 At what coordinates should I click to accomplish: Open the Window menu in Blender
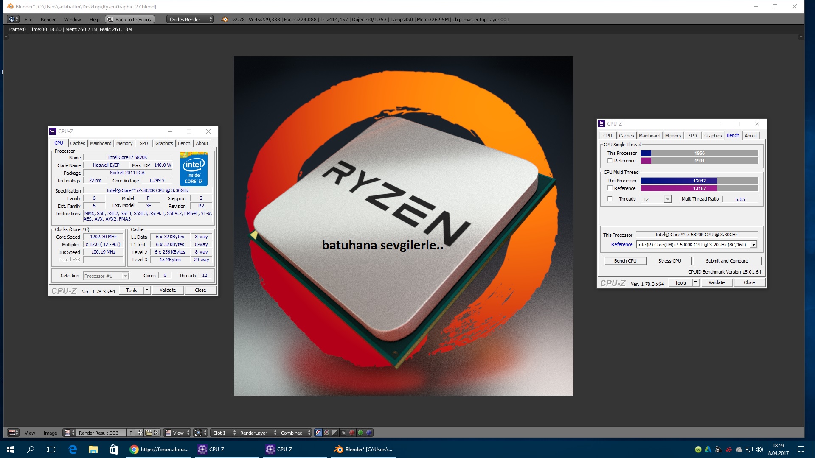tap(72, 19)
